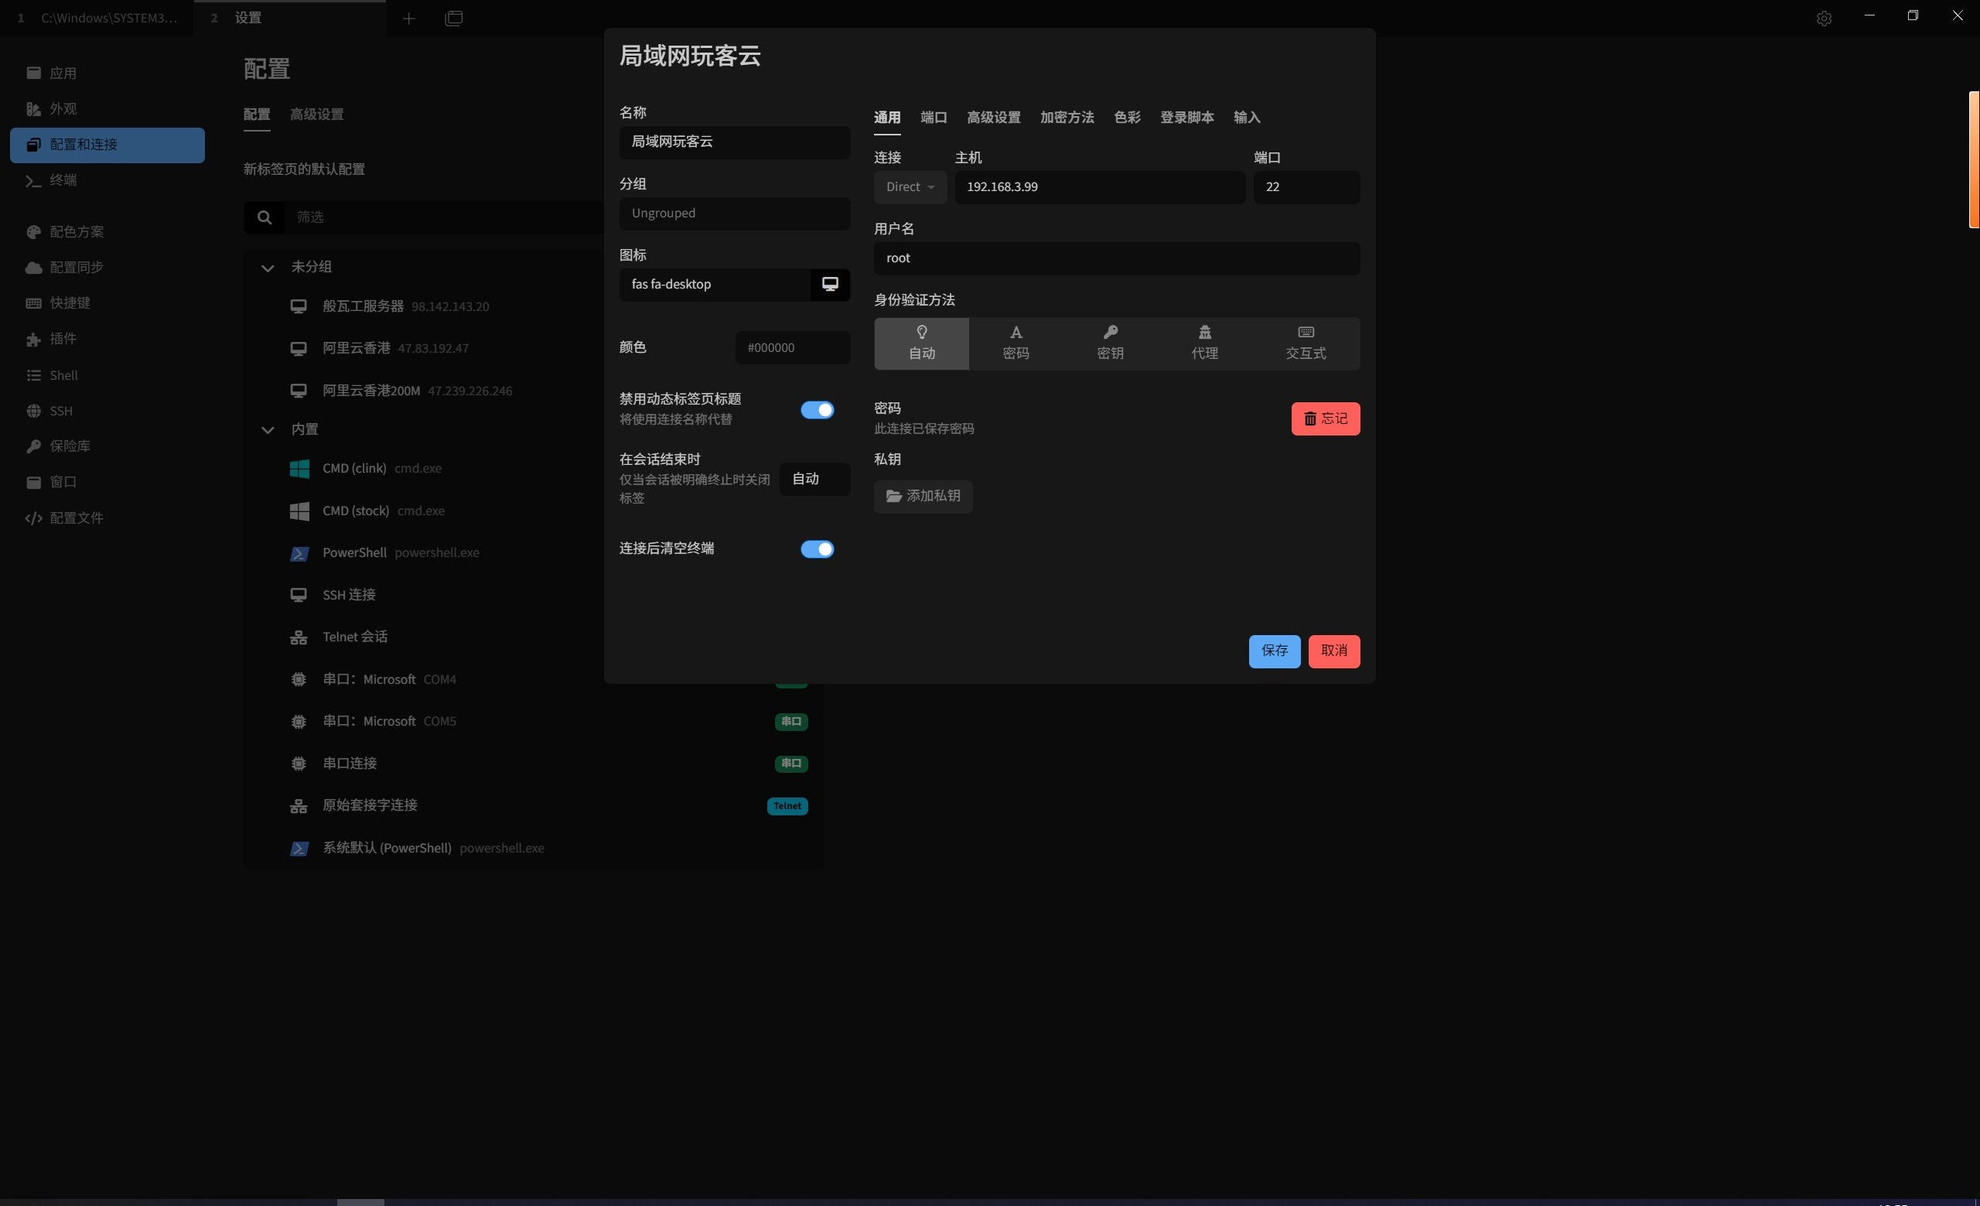Screen dimensions: 1980x1206
Task: Switch to the 通用 tab
Action: (x=887, y=118)
